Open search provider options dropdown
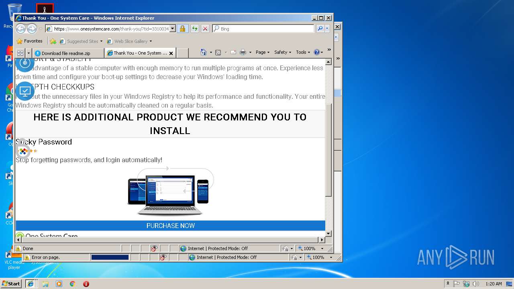Screen dimensions: 514x289 point(327,28)
